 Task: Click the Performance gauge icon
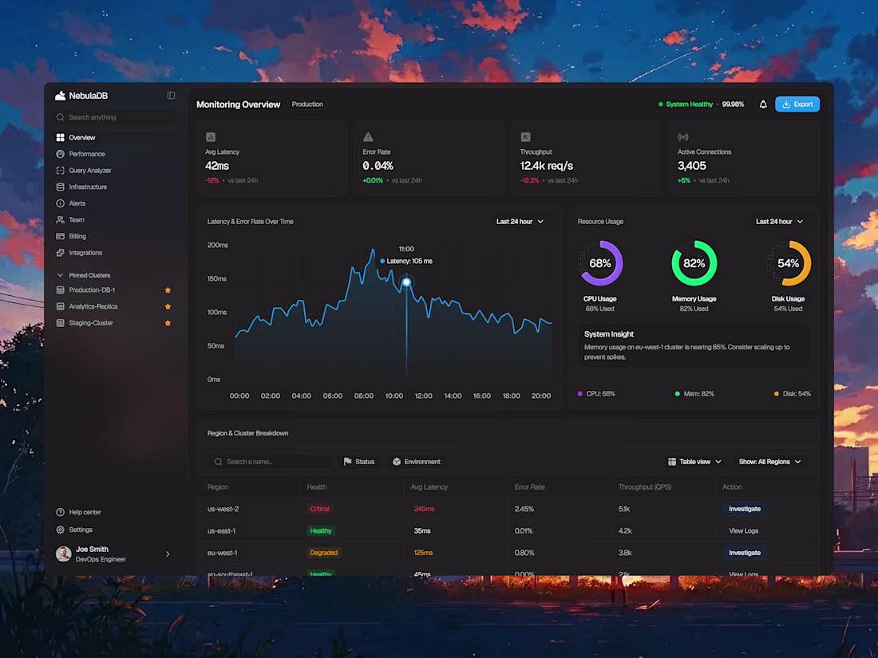pos(61,154)
